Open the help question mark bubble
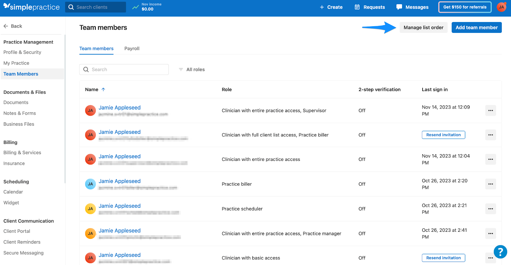The width and height of the screenshot is (511, 265). [500, 252]
